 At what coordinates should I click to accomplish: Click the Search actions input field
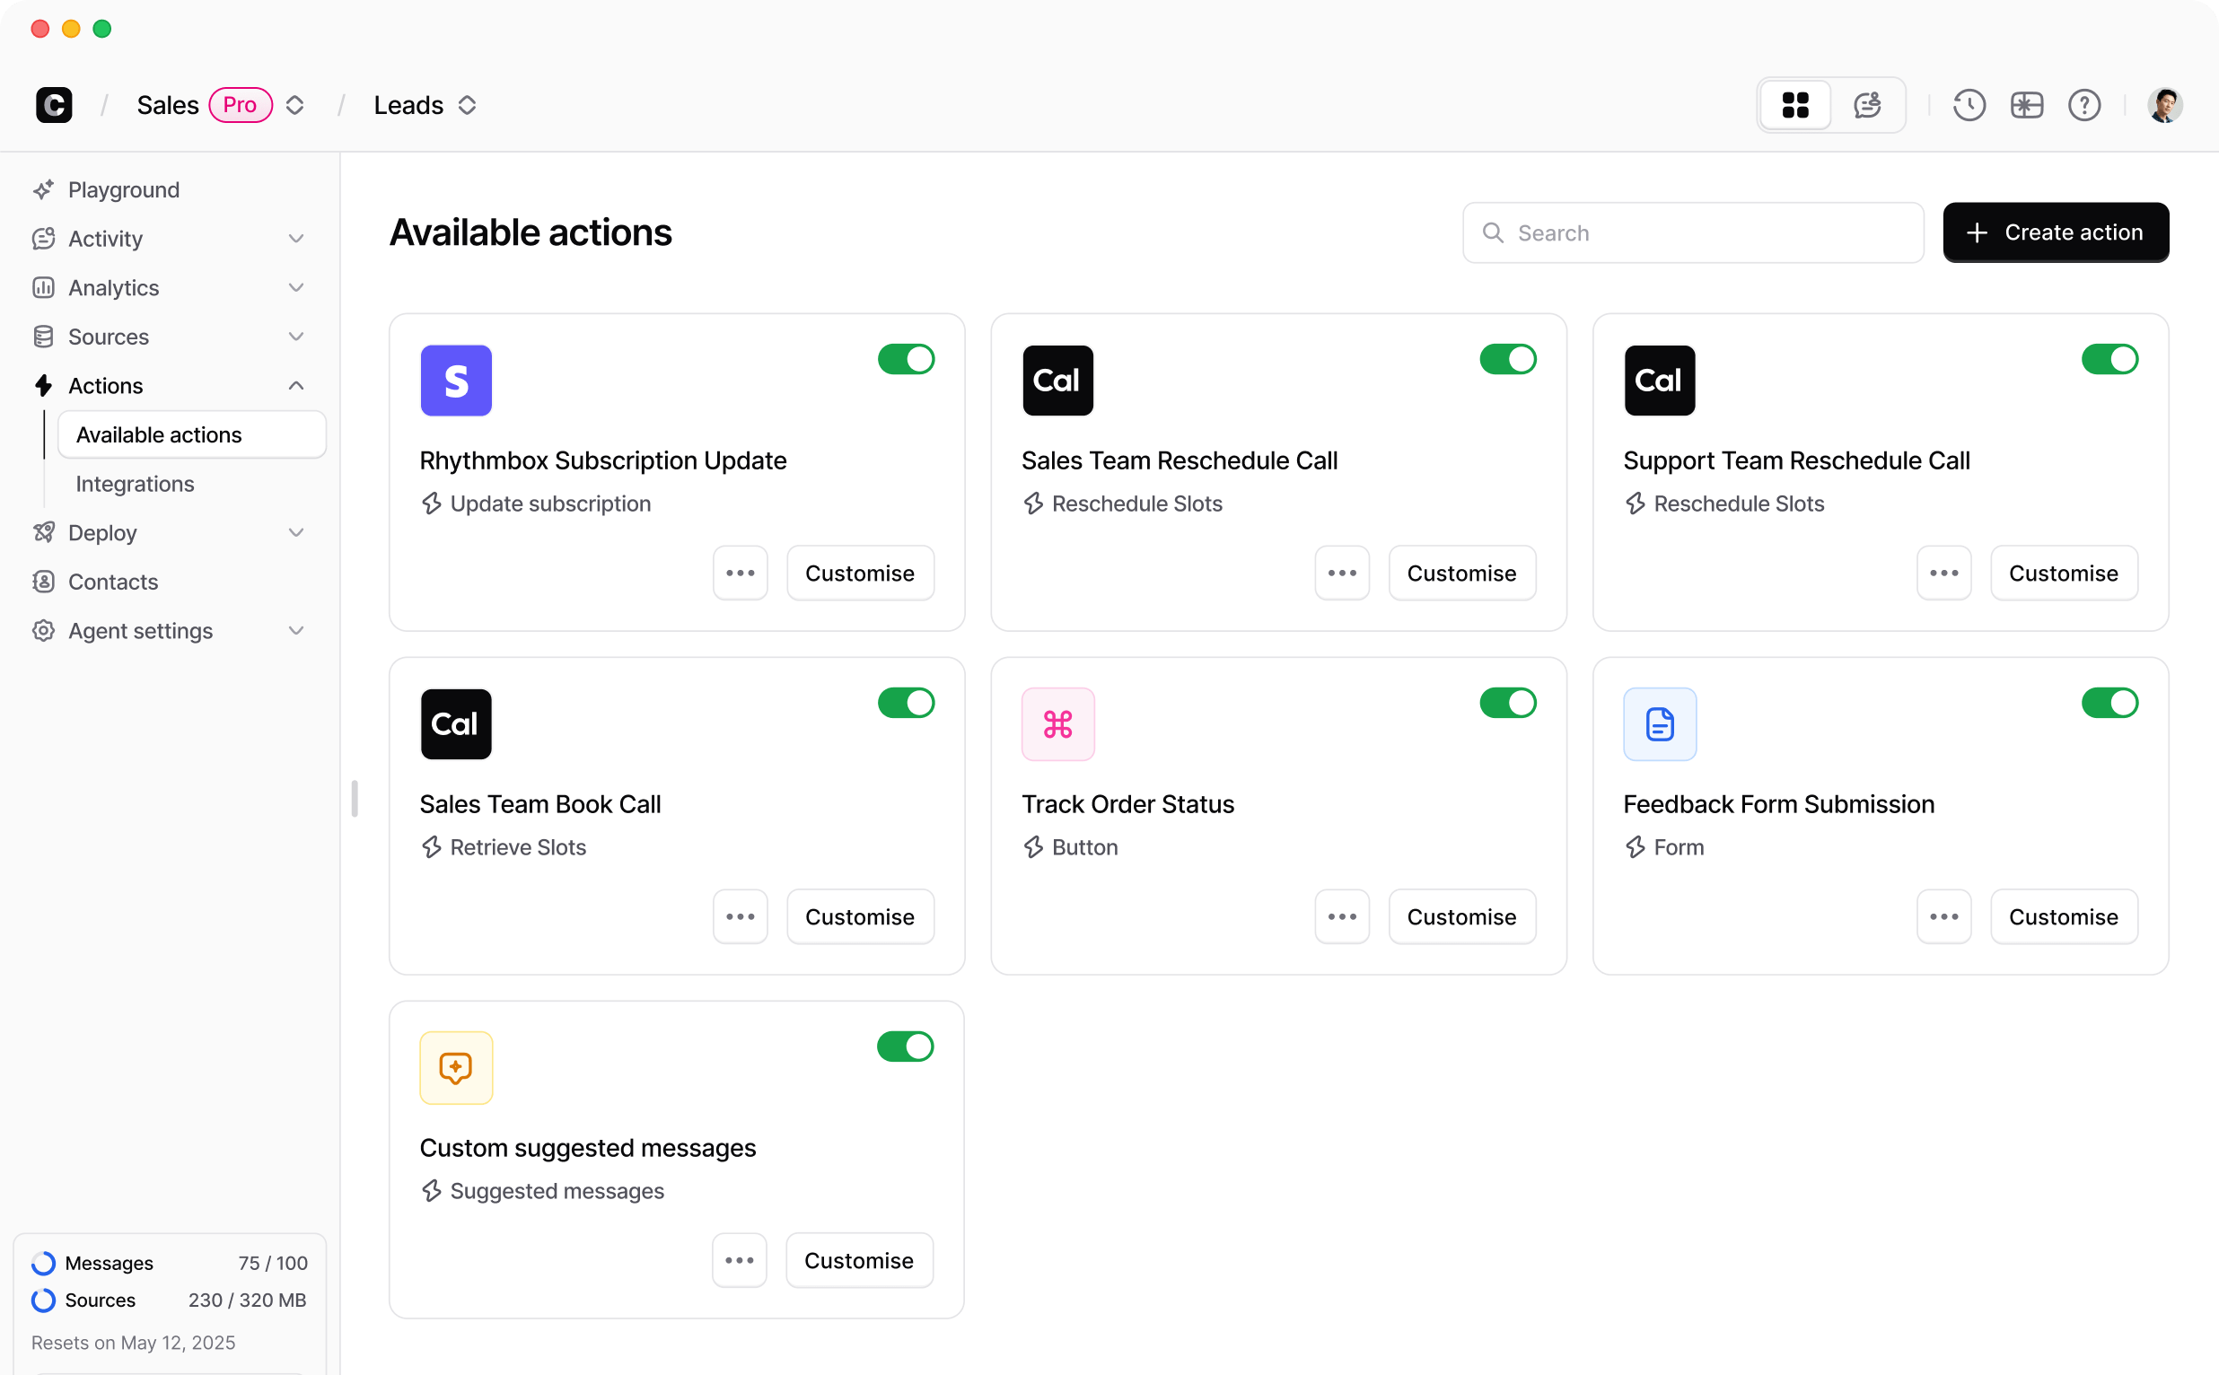1691,232
